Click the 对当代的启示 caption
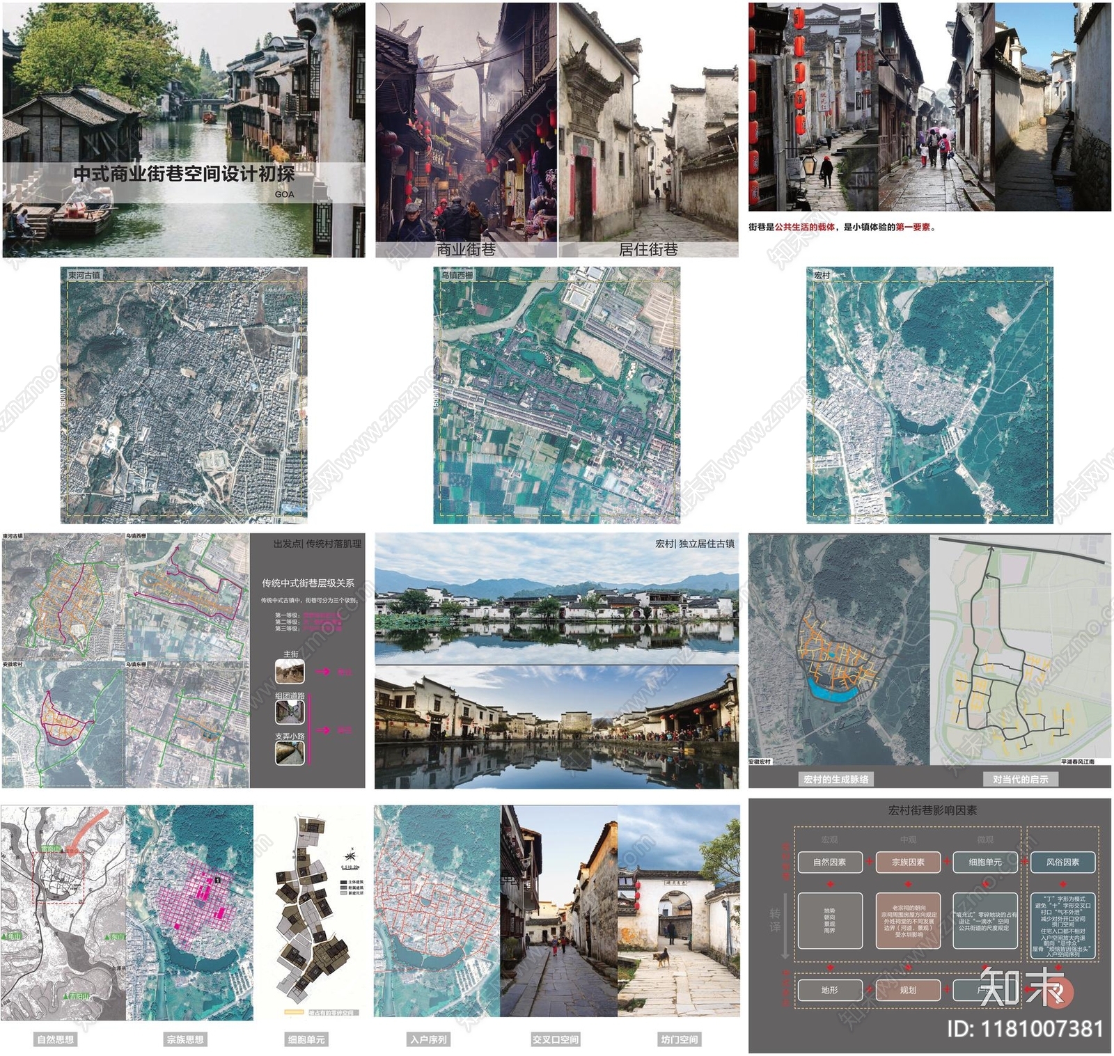The height and width of the screenshot is (1056, 1114). pyautogui.click(x=1020, y=779)
